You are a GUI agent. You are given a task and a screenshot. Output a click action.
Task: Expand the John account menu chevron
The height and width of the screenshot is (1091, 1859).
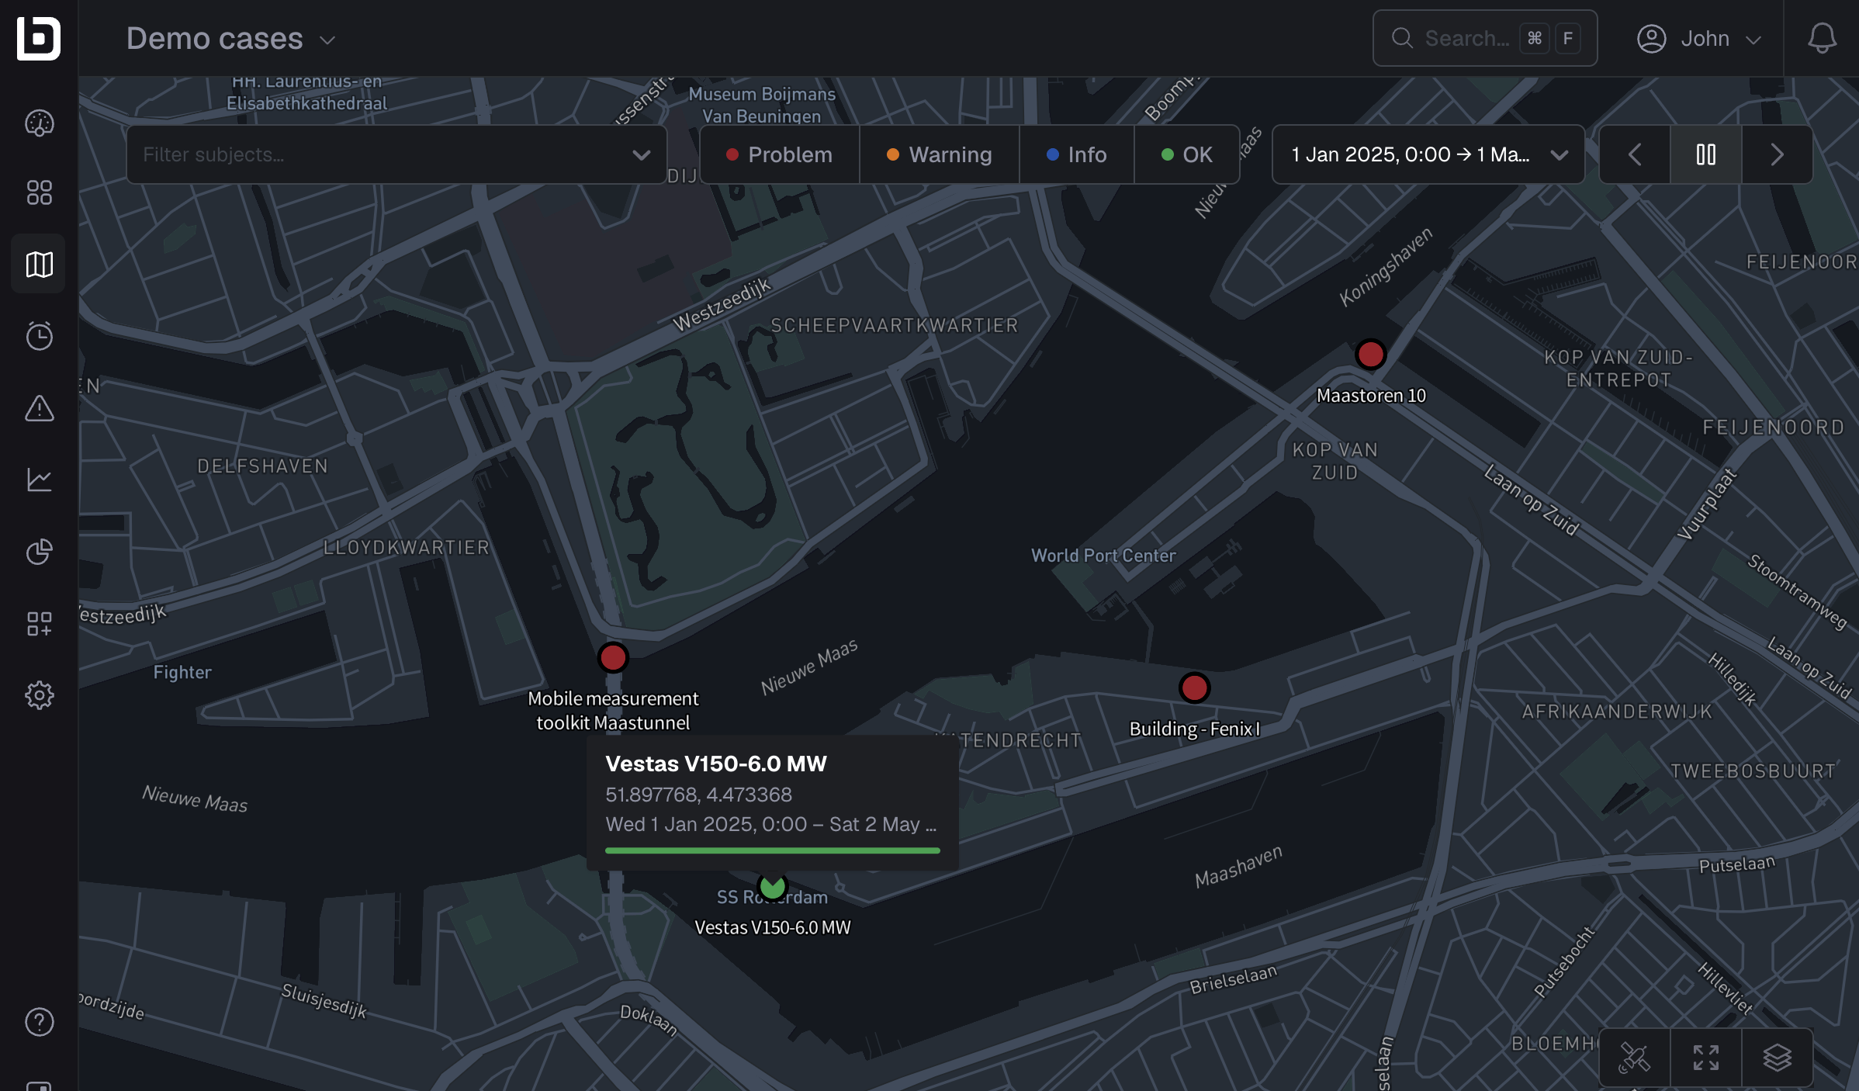coord(1753,40)
